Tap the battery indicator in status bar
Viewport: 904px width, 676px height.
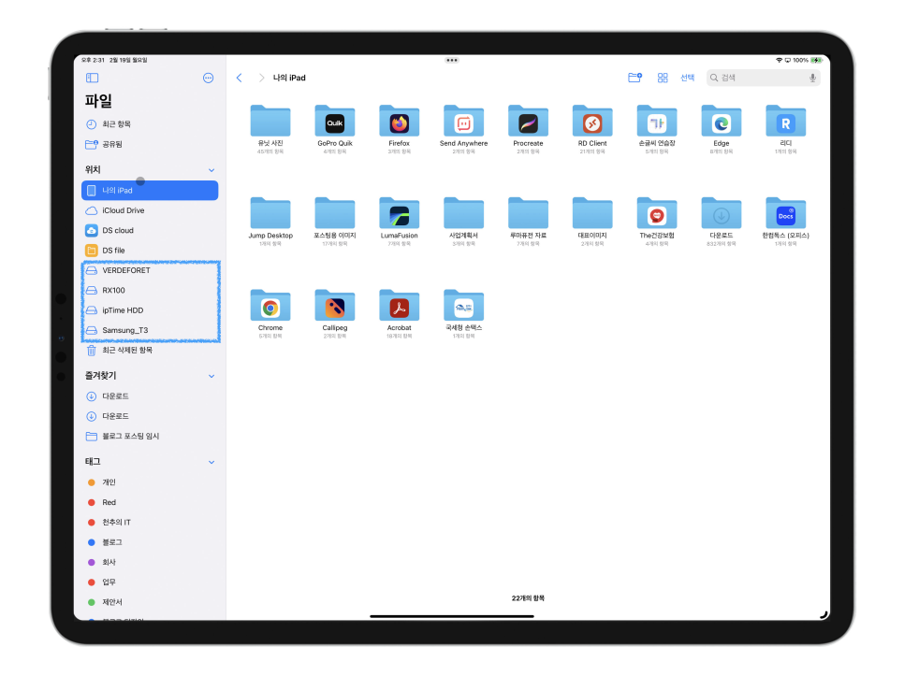click(x=817, y=60)
